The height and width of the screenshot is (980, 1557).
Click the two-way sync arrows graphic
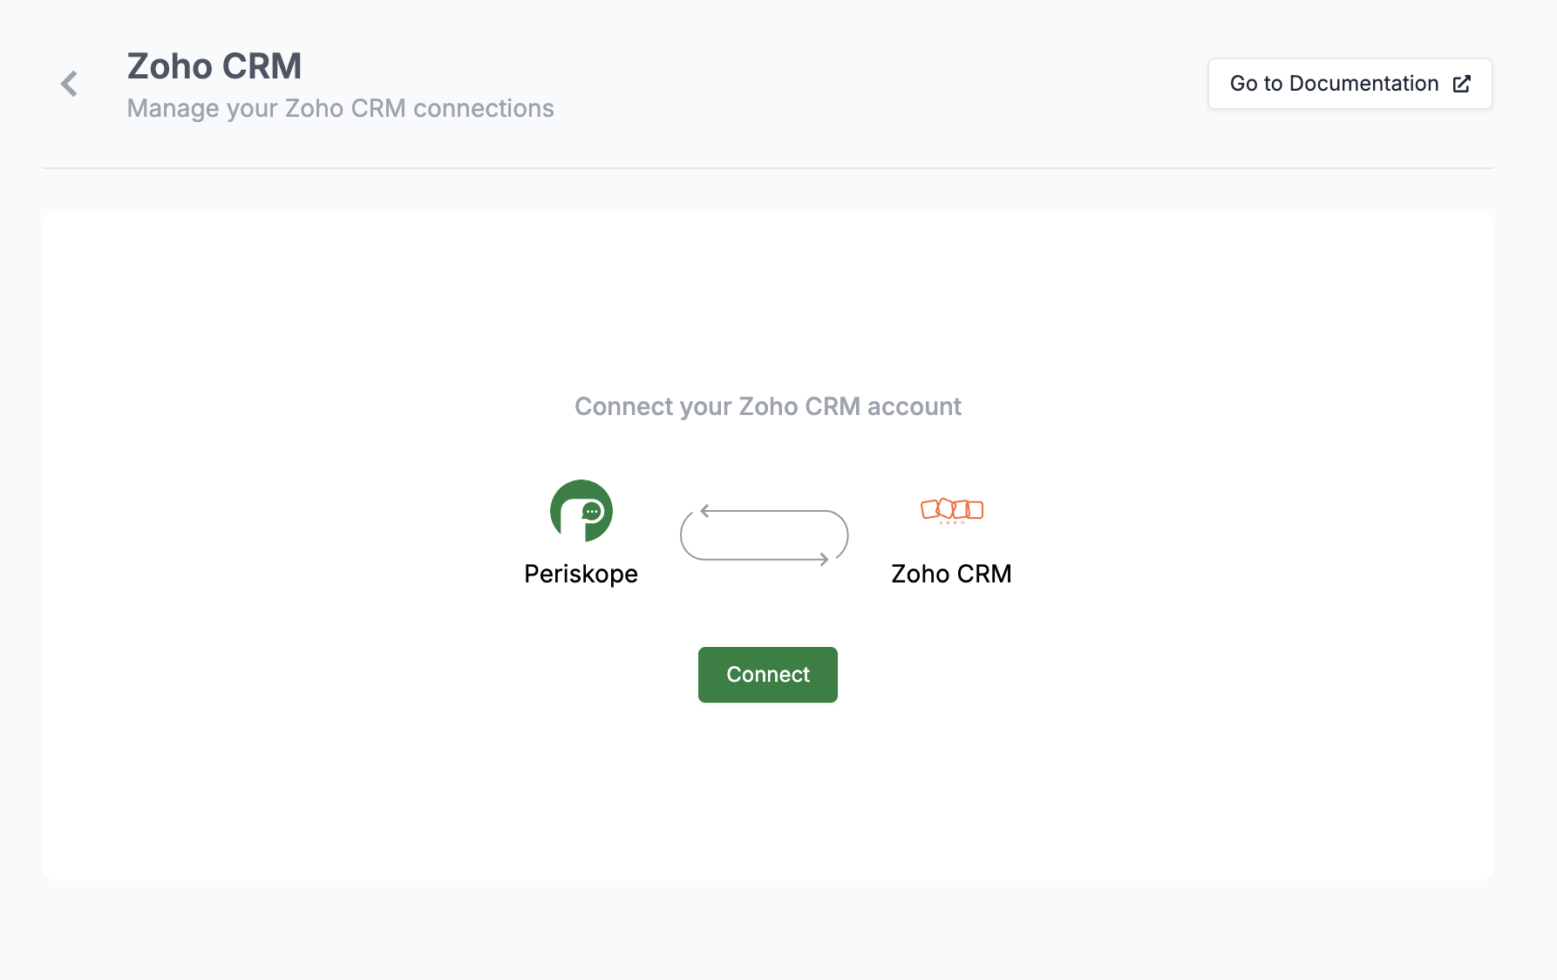(x=765, y=535)
